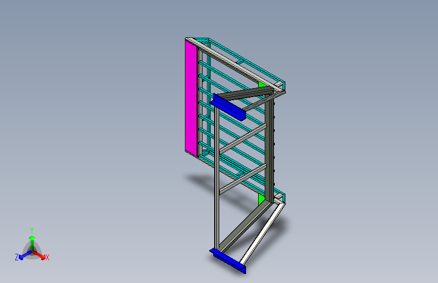Click the red X axis on the orientation triad
438x283 pixels.
(39, 255)
